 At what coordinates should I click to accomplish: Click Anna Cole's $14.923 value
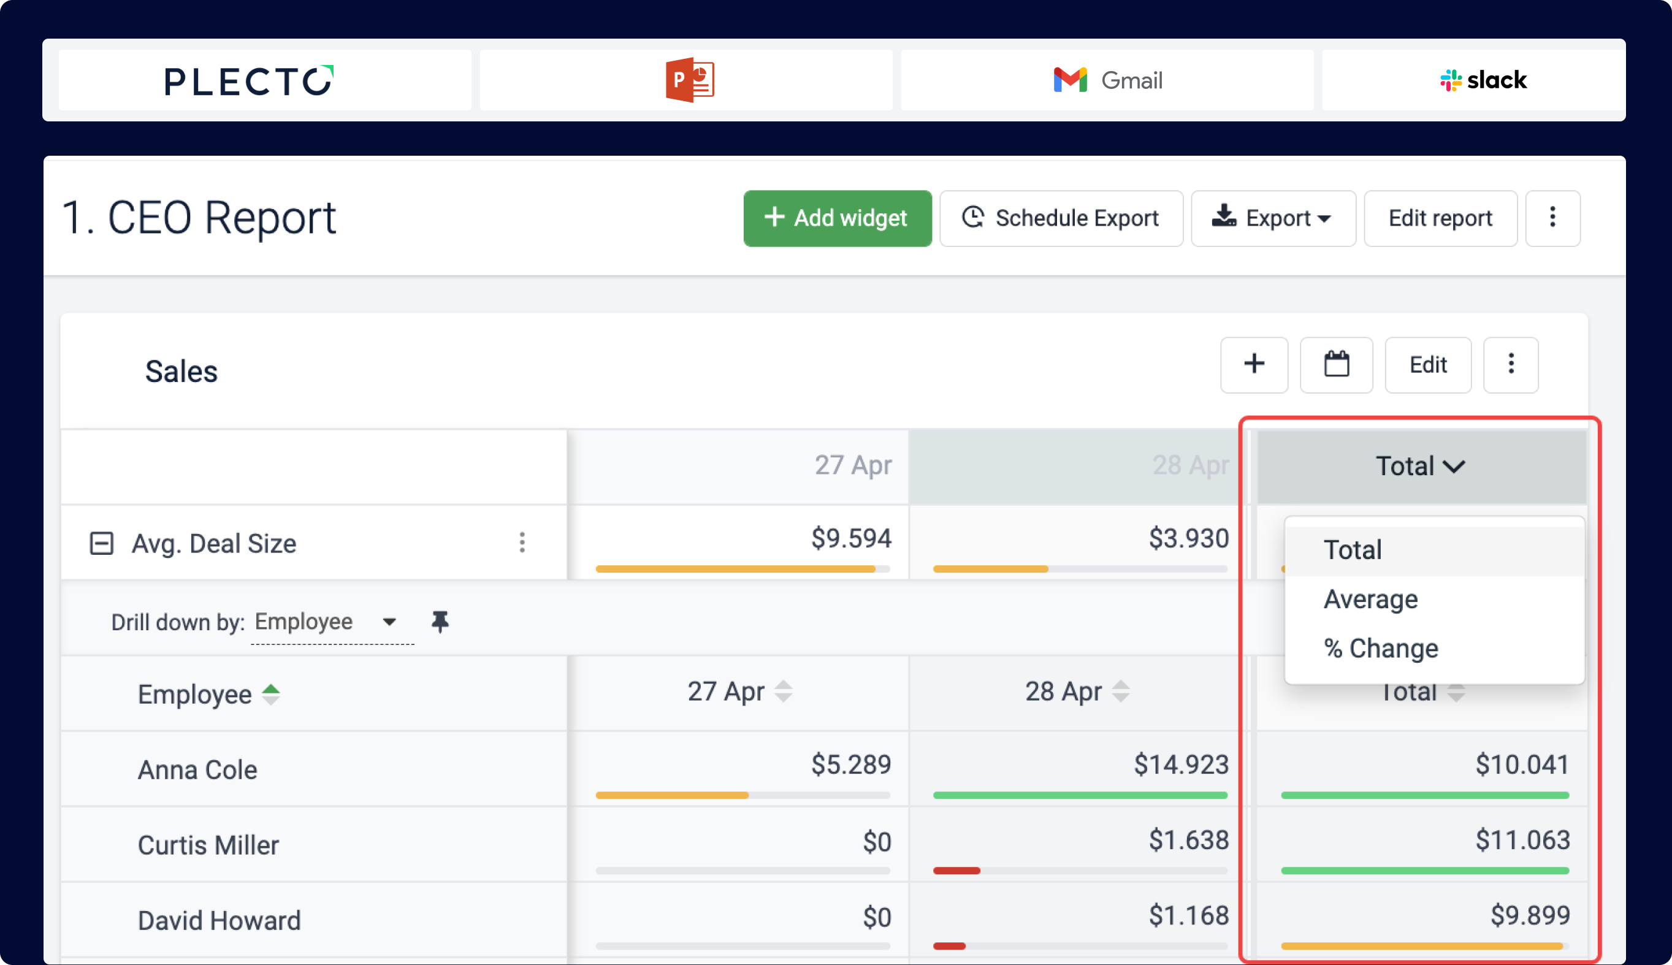[1181, 764]
